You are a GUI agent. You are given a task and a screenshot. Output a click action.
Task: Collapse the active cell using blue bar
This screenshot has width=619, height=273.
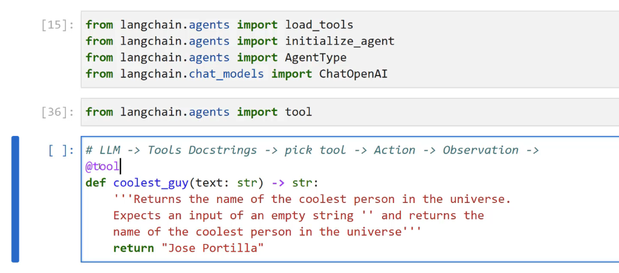click(15, 199)
